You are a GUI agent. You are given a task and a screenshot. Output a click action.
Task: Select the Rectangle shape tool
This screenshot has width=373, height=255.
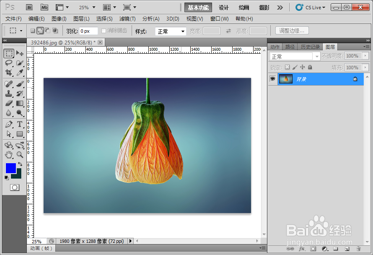pyautogui.click(x=20, y=134)
